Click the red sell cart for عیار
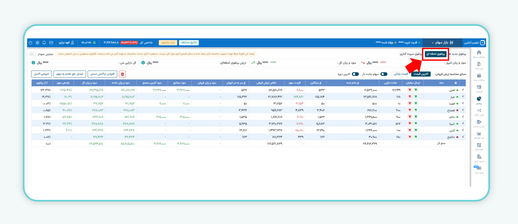518x224 pixels. tap(409, 97)
